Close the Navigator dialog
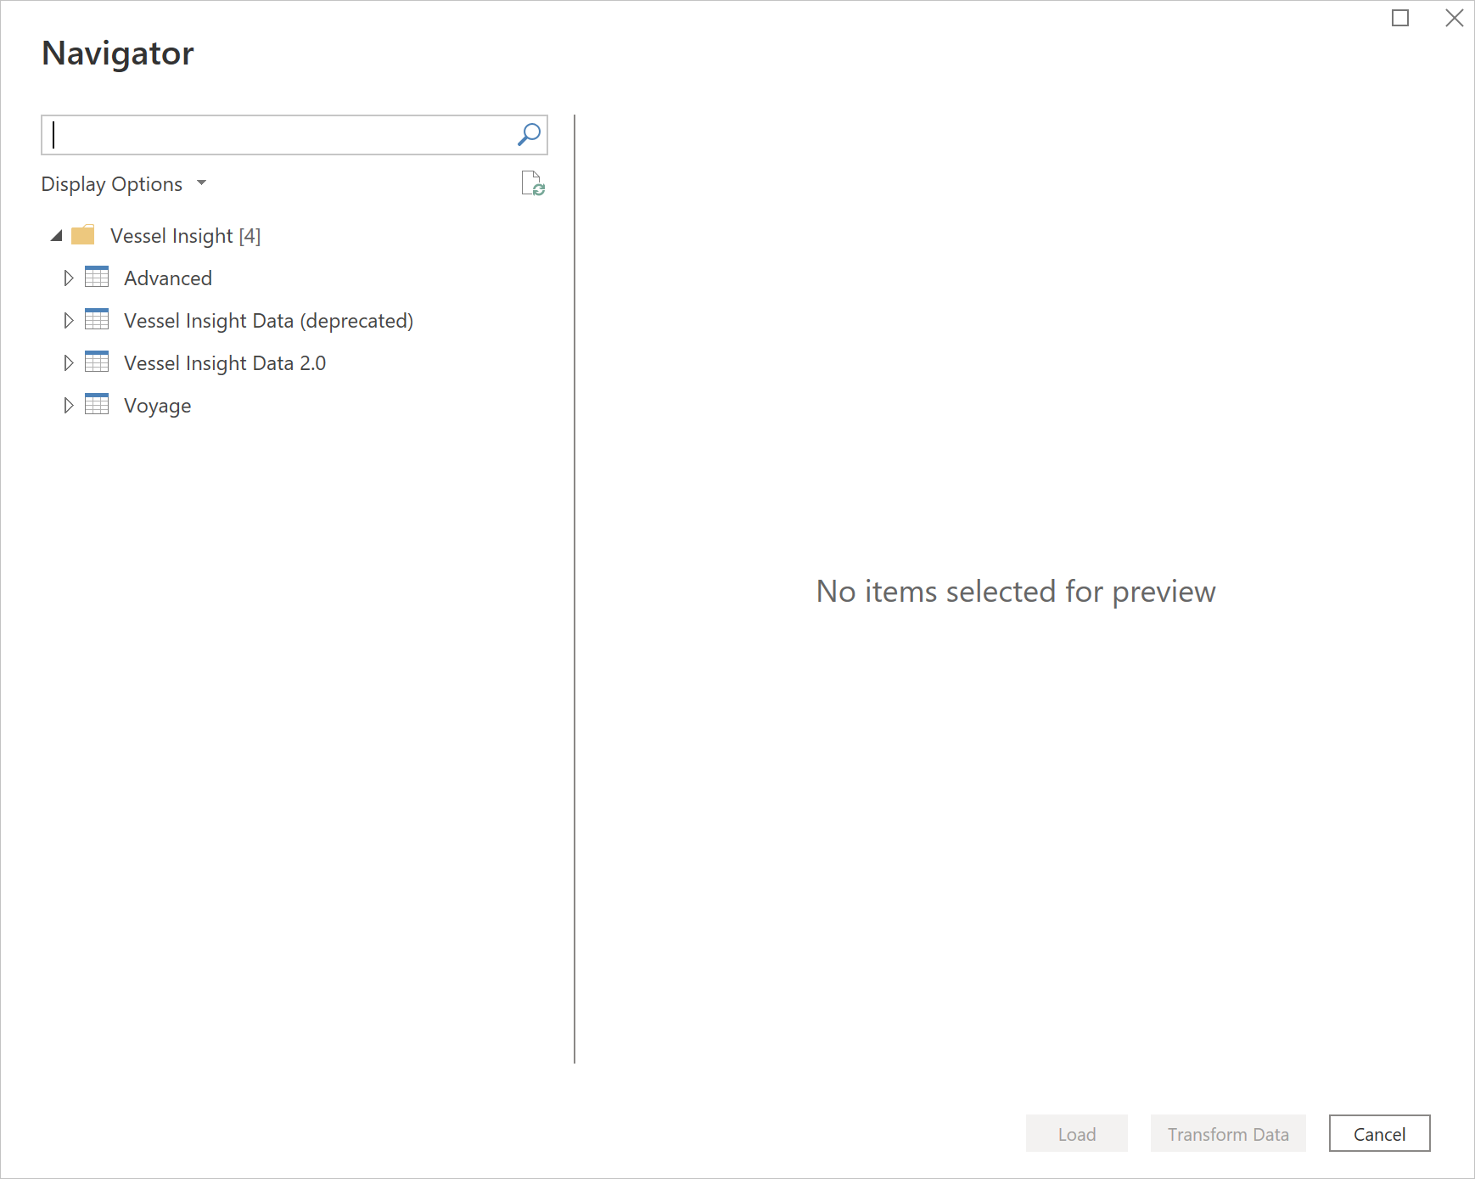 [1454, 18]
